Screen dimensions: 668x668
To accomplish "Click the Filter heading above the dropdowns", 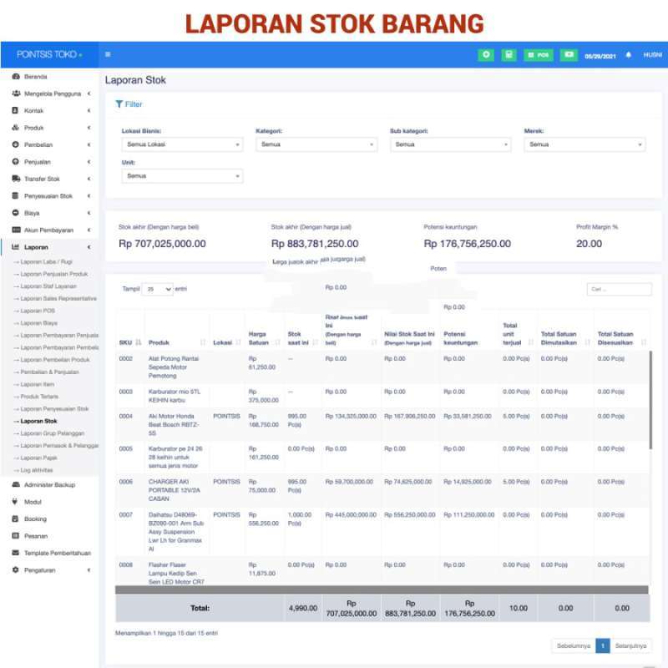I will click(129, 104).
